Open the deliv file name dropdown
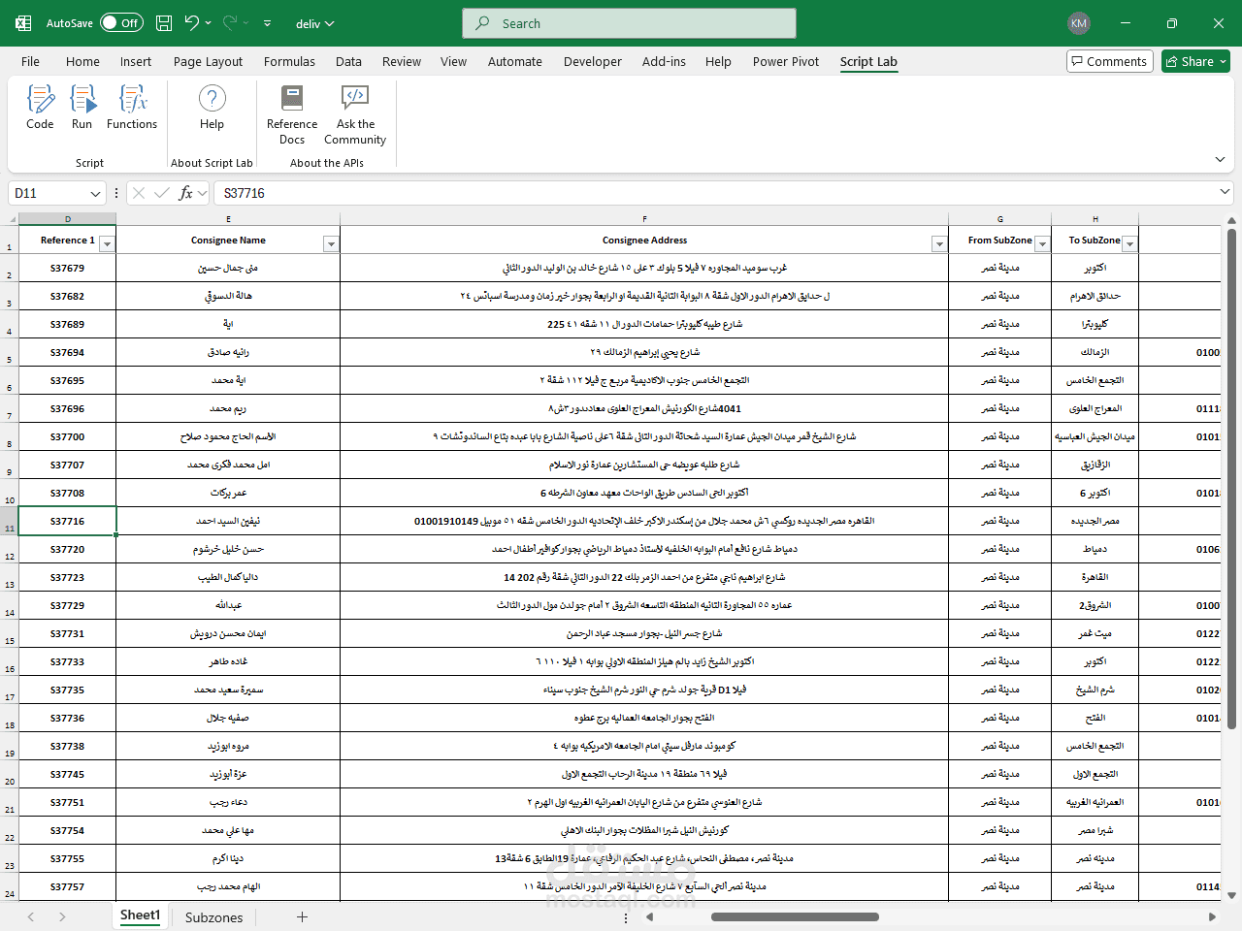This screenshot has width=1242, height=931. [315, 23]
